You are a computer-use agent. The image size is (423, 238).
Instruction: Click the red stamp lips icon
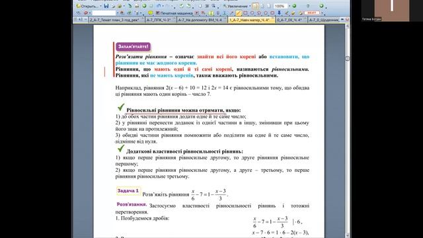click(86, 13)
